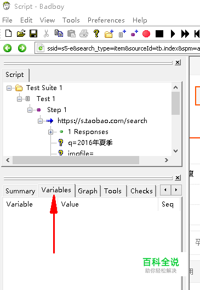Click the script tree horizontal scrollbar thumb
The width and height of the screenshot is (200, 290).
tap(76, 160)
